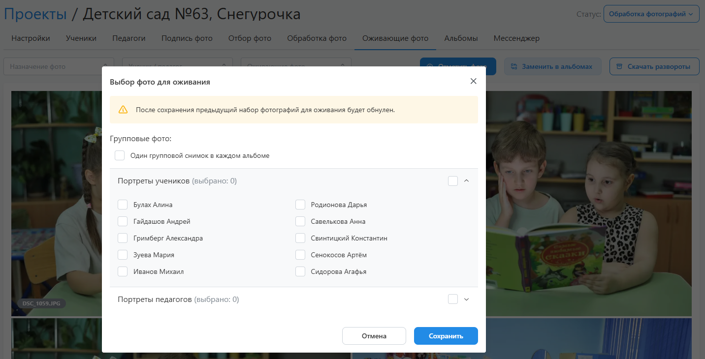Click the 'Отмена' button
705x359 pixels.
pyautogui.click(x=374, y=336)
